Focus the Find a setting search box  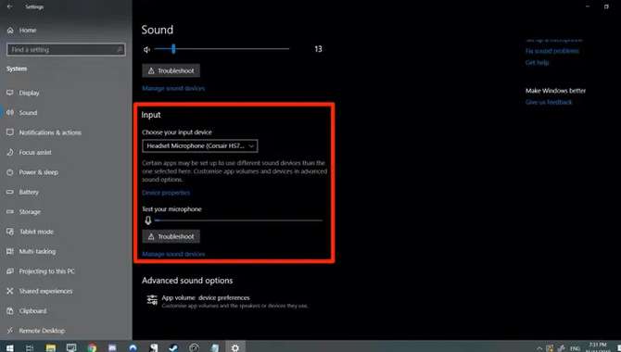[66, 49]
